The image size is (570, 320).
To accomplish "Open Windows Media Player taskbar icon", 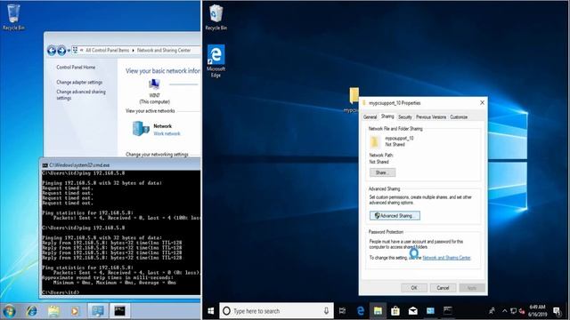I will pos(75,311).
